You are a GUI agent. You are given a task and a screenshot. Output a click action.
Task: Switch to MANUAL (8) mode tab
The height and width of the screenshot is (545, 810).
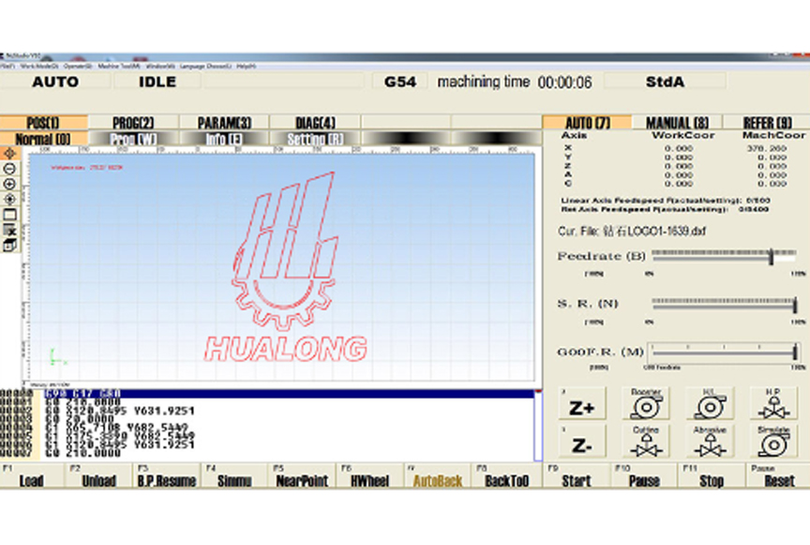point(677,123)
